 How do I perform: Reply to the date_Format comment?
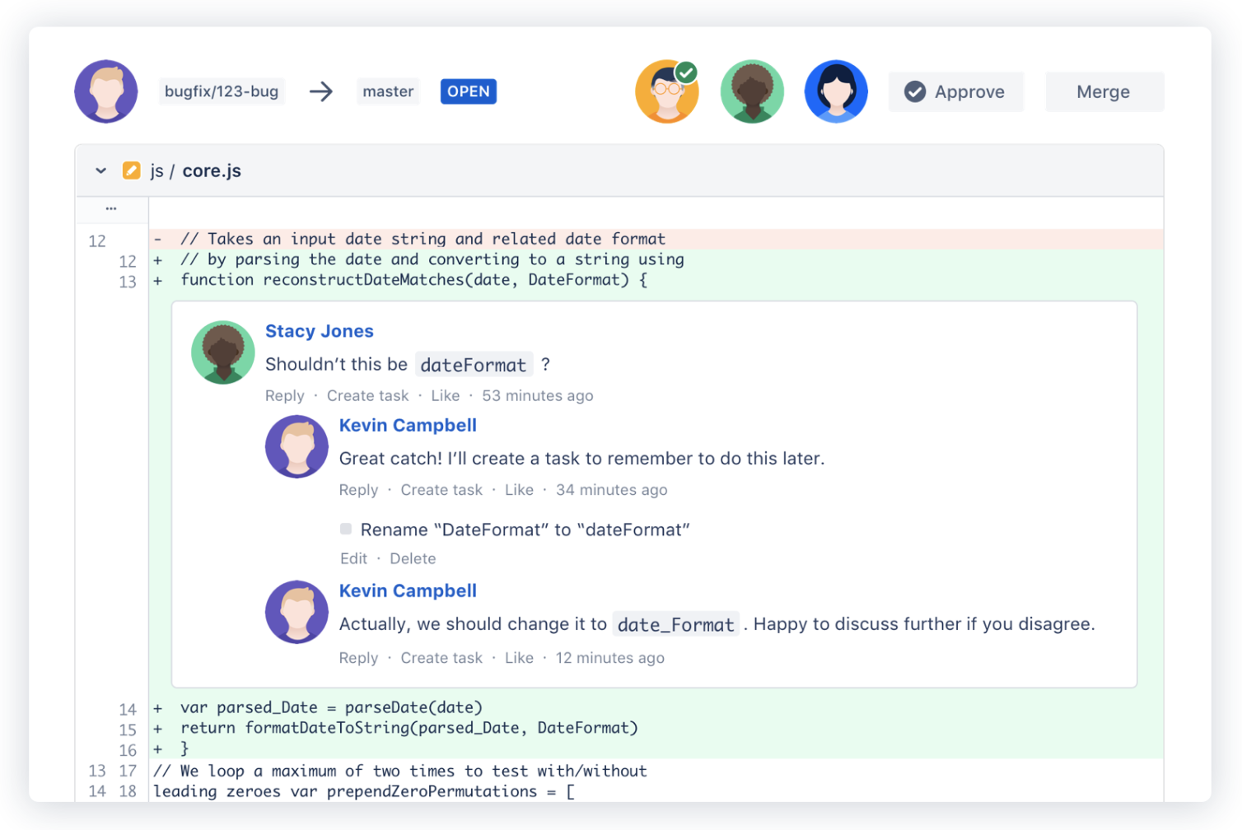coord(358,658)
